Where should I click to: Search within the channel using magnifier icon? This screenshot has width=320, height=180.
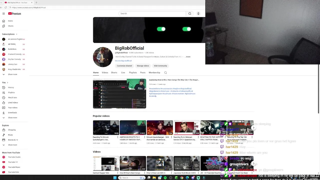click(x=165, y=72)
